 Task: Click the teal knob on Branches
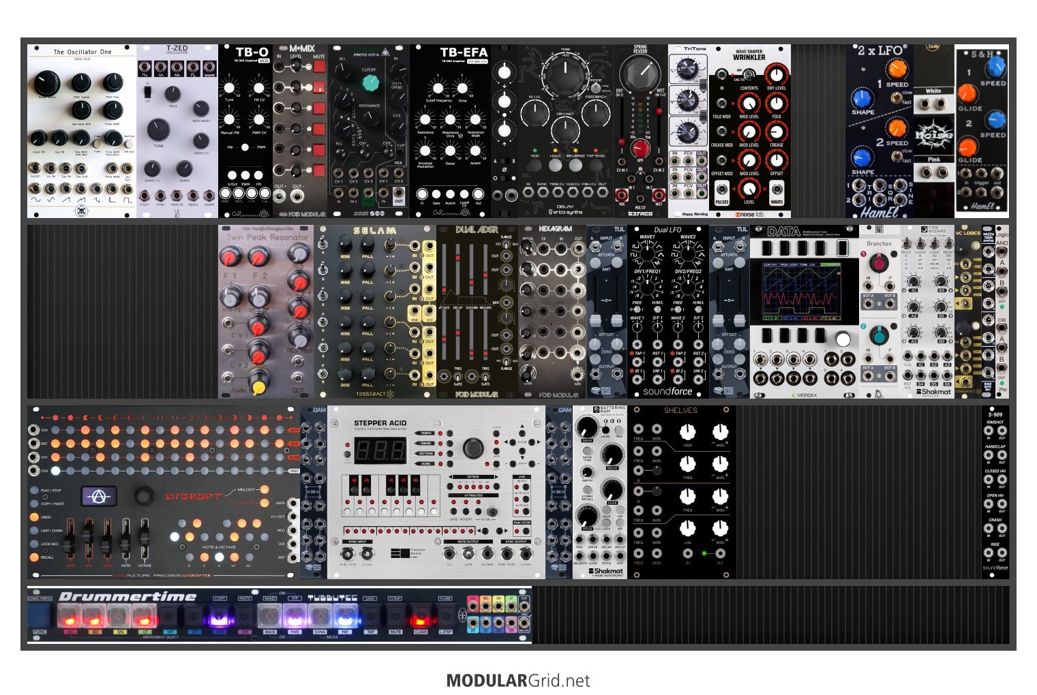pos(880,335)
